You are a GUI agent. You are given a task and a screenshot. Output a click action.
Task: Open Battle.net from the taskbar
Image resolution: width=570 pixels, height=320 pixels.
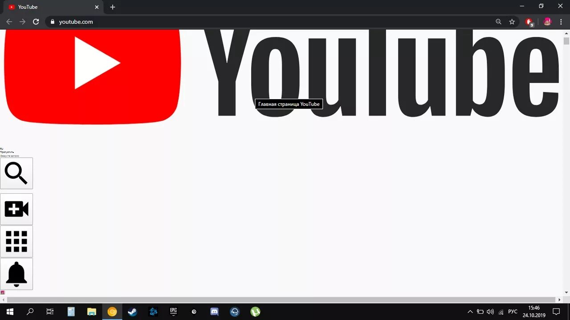click(x=153, y=312)
